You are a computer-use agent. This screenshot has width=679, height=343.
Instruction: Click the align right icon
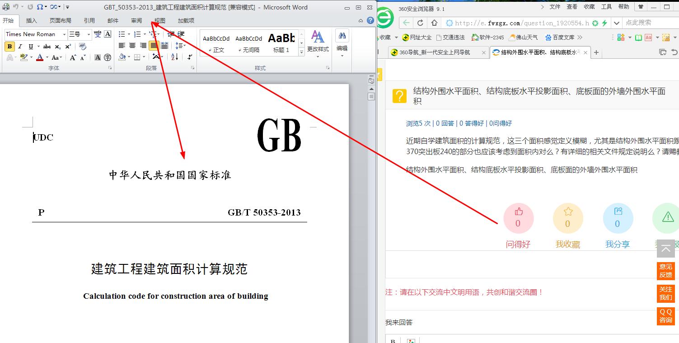[x=143, y=46]
